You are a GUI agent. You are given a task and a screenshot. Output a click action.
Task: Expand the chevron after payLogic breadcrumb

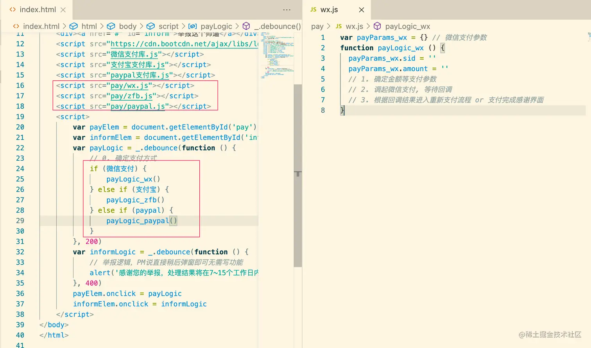[237, 26]
